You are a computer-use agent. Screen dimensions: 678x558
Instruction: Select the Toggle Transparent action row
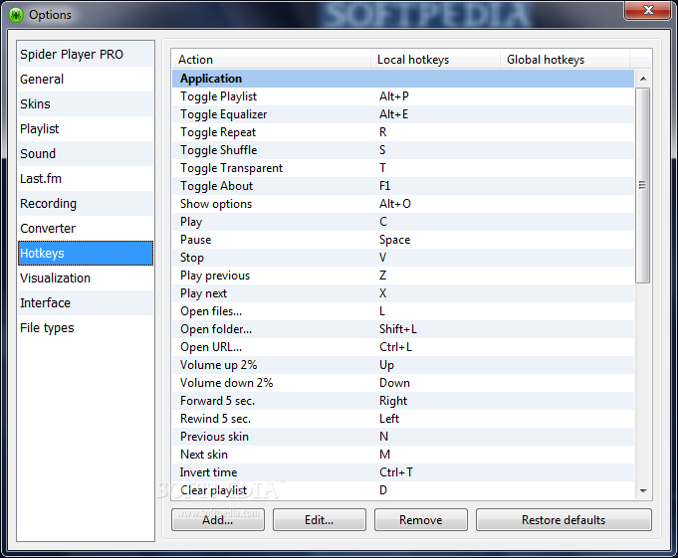(x=403, y=168)
